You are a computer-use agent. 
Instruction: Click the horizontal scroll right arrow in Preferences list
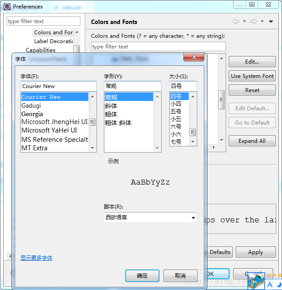[x=214, y=147]
